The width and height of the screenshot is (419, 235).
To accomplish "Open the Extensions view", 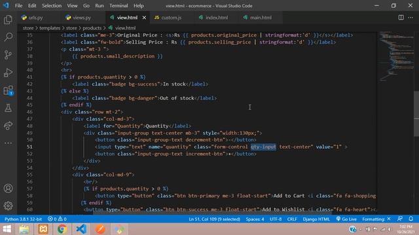I will [8, 90].
